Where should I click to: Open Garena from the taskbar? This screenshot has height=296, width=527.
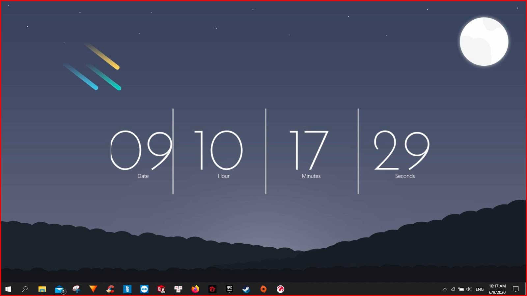[x=212, y=289]
